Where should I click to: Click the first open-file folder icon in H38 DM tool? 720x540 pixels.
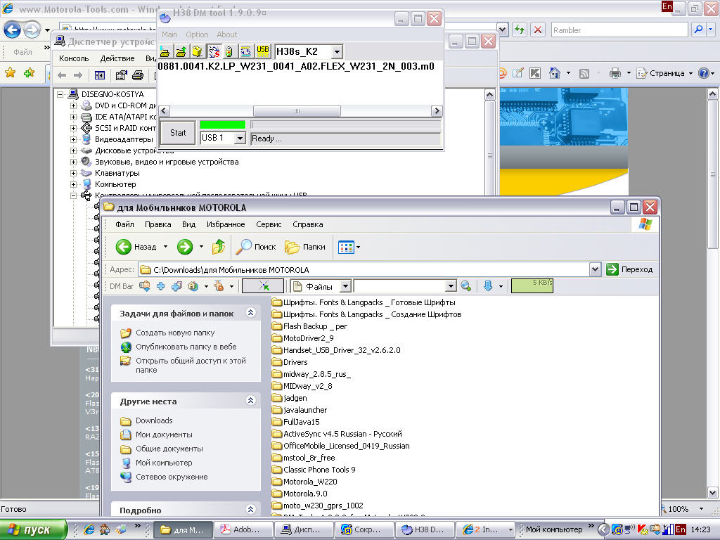tap(165, 51)
